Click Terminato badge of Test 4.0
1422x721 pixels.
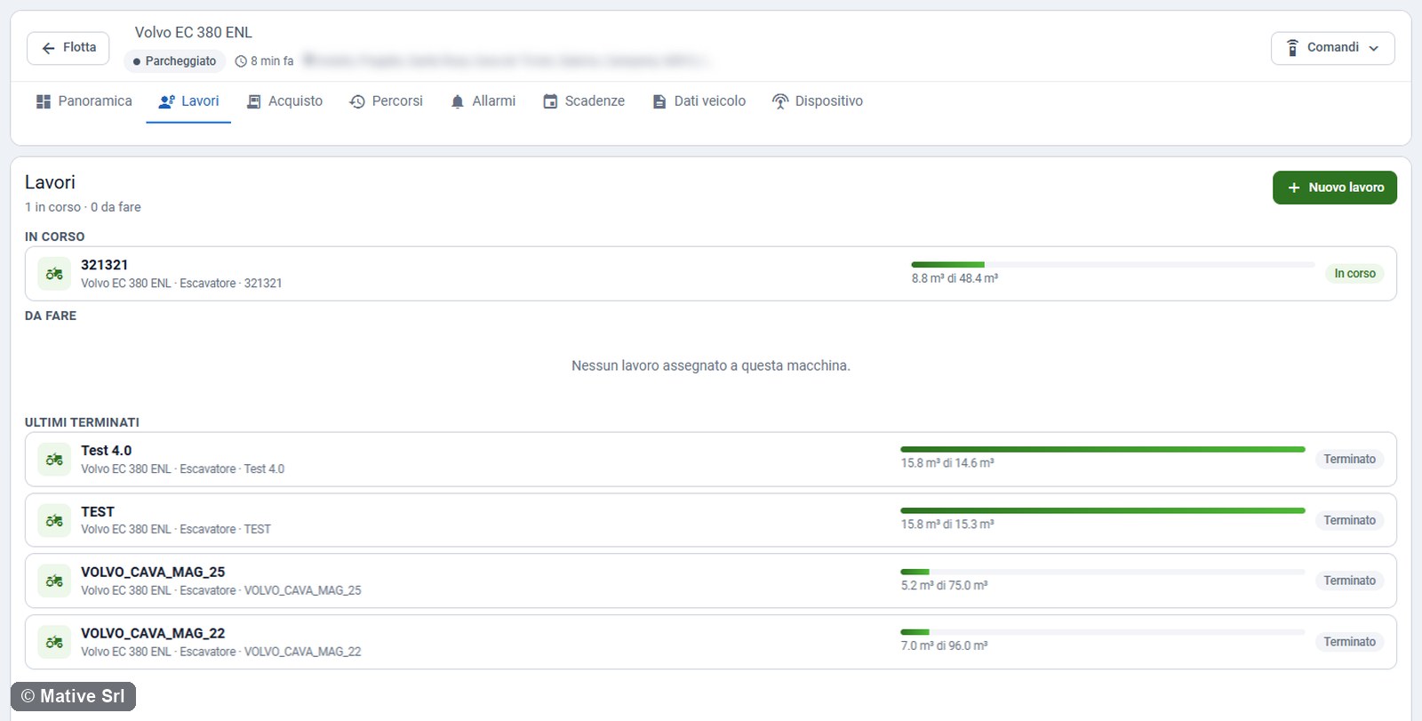pyautogui.click(x=1349, y=460)
